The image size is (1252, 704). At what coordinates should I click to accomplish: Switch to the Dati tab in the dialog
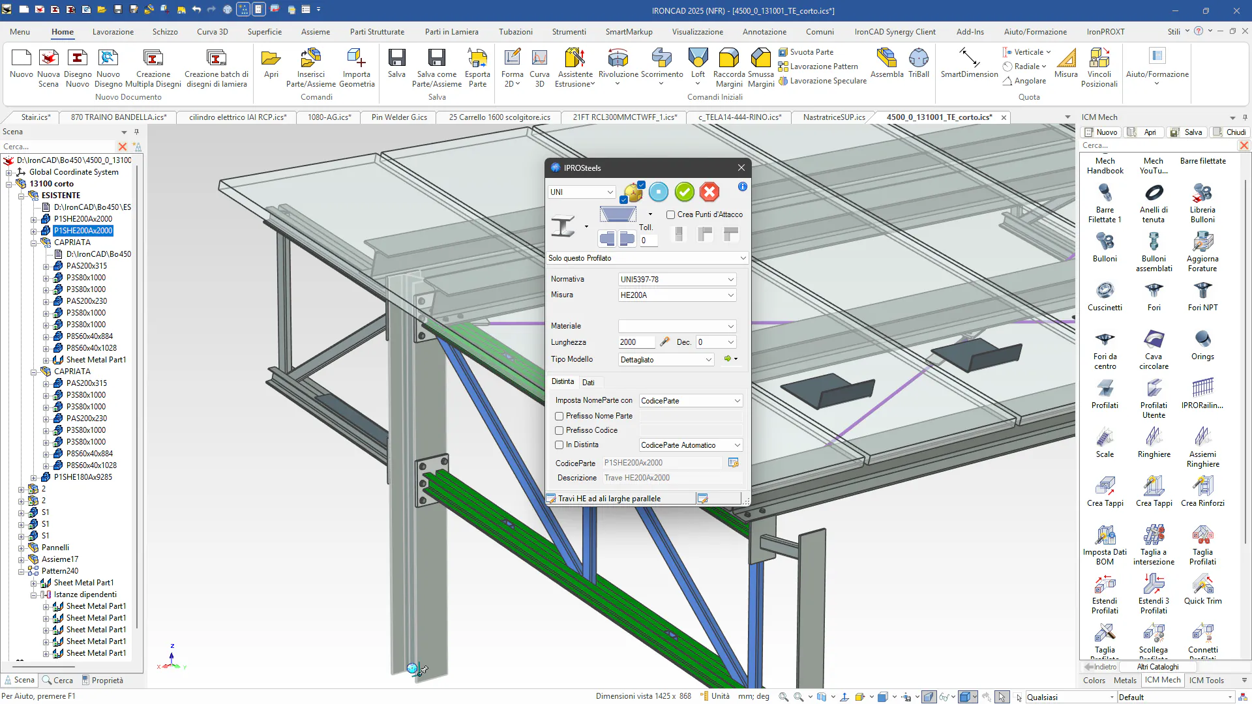588,383
